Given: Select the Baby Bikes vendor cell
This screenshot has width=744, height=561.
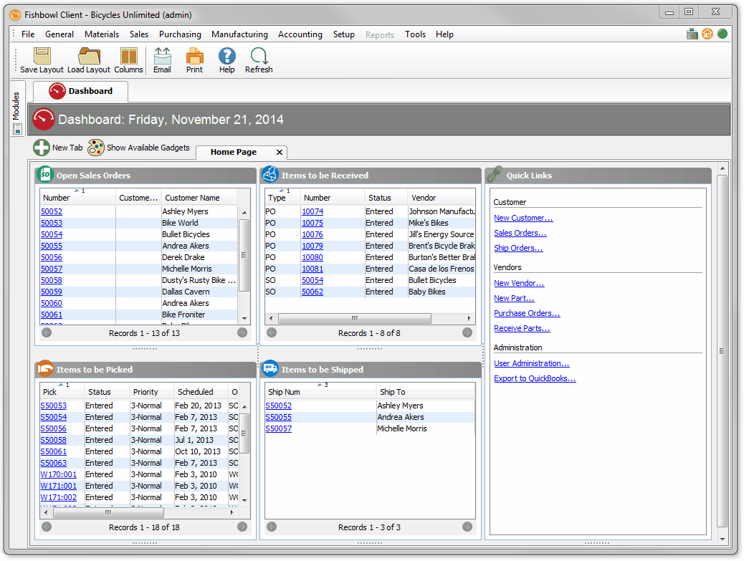Looking at the screenshot, I should pos(442,292).
